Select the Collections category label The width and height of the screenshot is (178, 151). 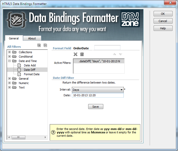(x=25, y=52)
